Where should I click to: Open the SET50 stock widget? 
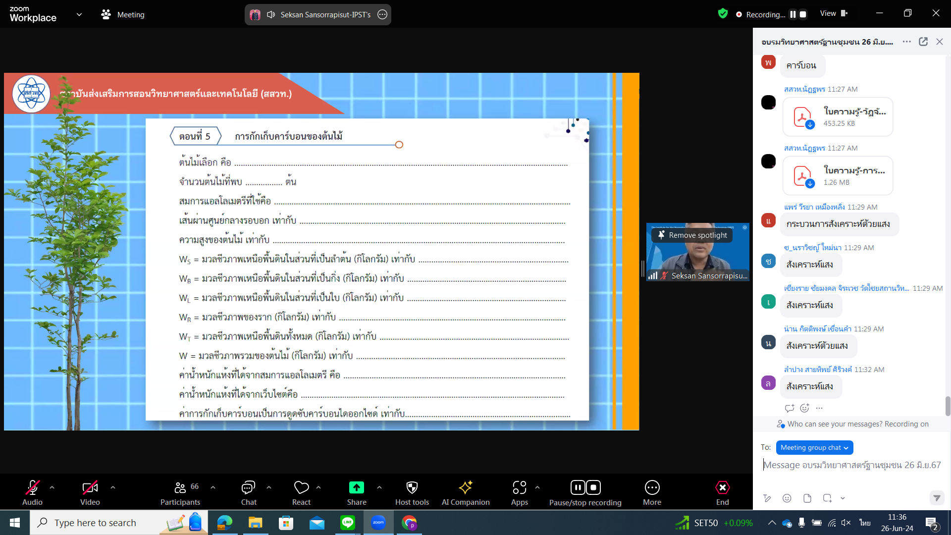pyautogui.click(x=714, y=523)
